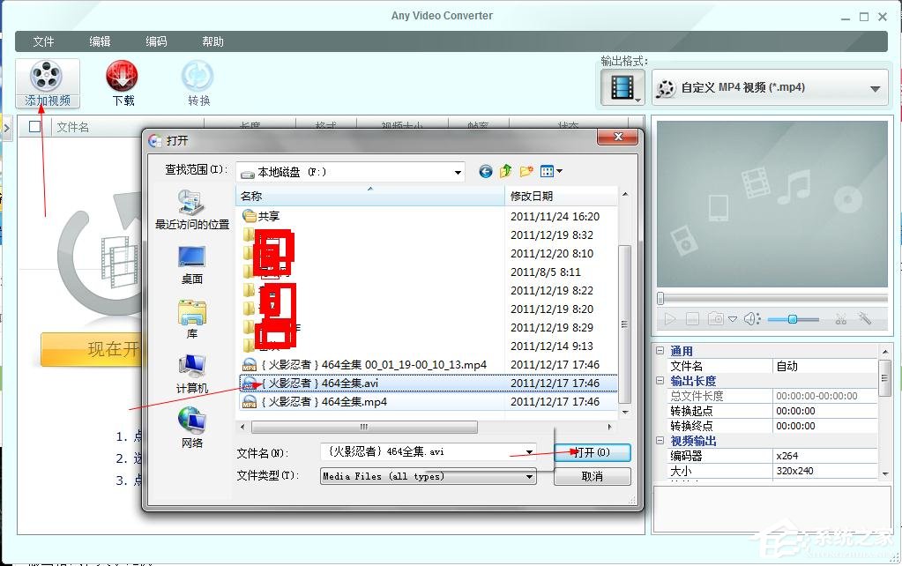Open the 文件 menu
The width and height of the screenshot is (902, 566).
tap(44, 41)
